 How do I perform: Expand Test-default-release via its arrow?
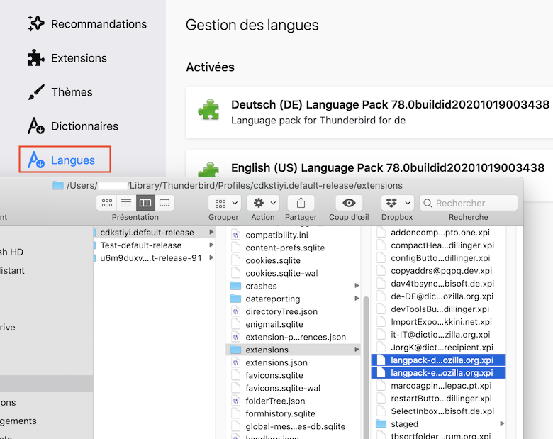(211, 245)
